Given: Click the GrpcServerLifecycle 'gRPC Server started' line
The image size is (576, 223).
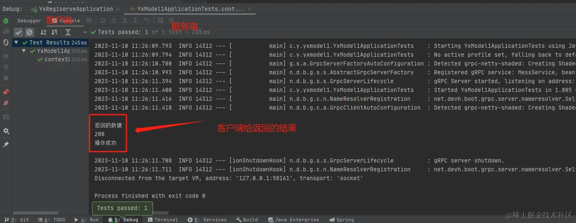Looking at the screenshot, I should coord(335,81).
